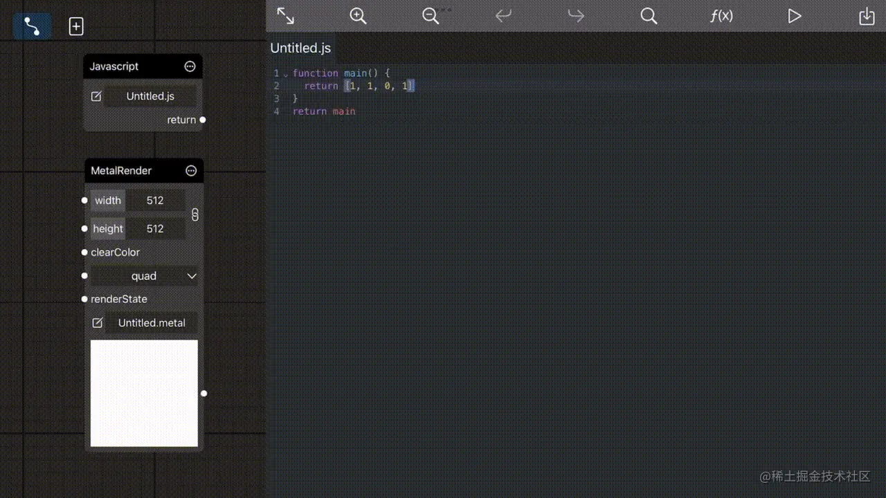Viewport: 886px width, 498px height.
Task: Open the MetalRender node options menu
Action: [x=190, y=170]
